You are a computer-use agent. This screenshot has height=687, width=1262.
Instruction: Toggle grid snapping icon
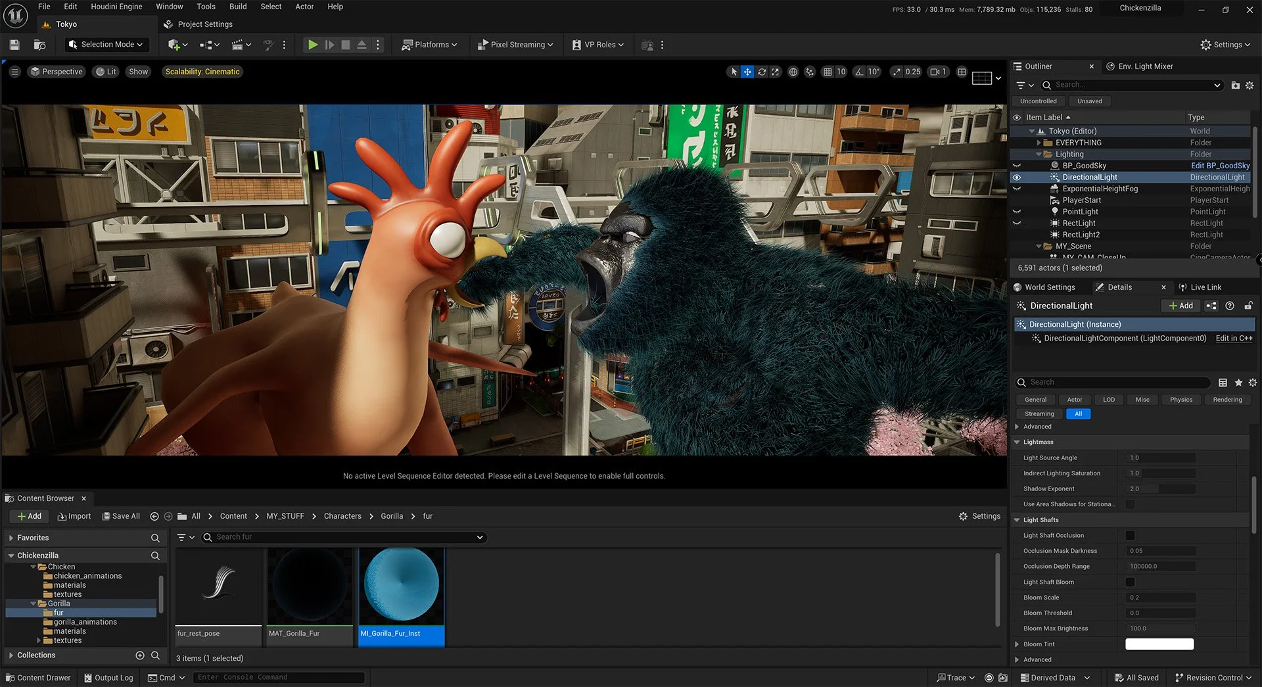(828, 72)
